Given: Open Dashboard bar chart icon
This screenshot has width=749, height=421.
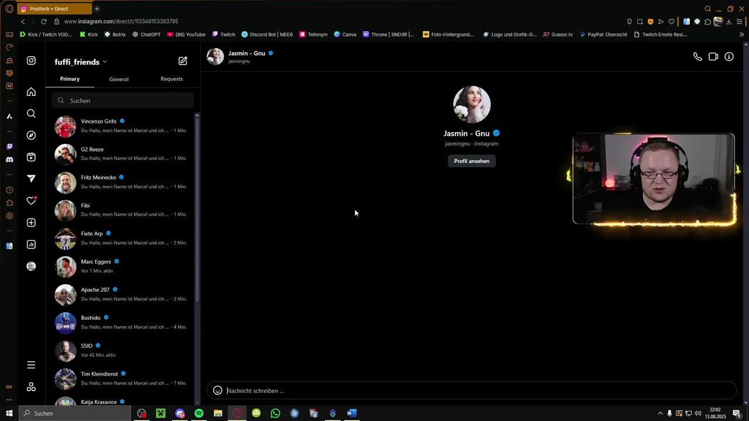Looking at the screenshot, I should pyautogui.click(x=31, y=244).
